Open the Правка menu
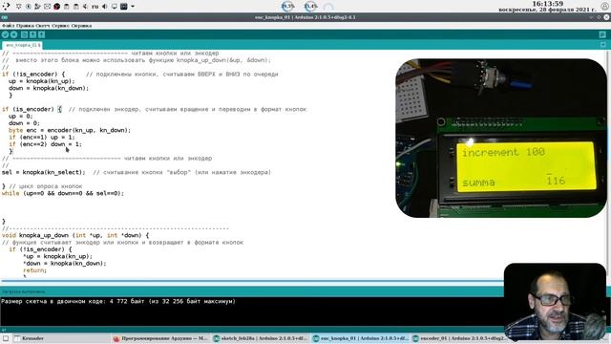Viewport: 611px width, 344px height. click(x=25, y=26)
